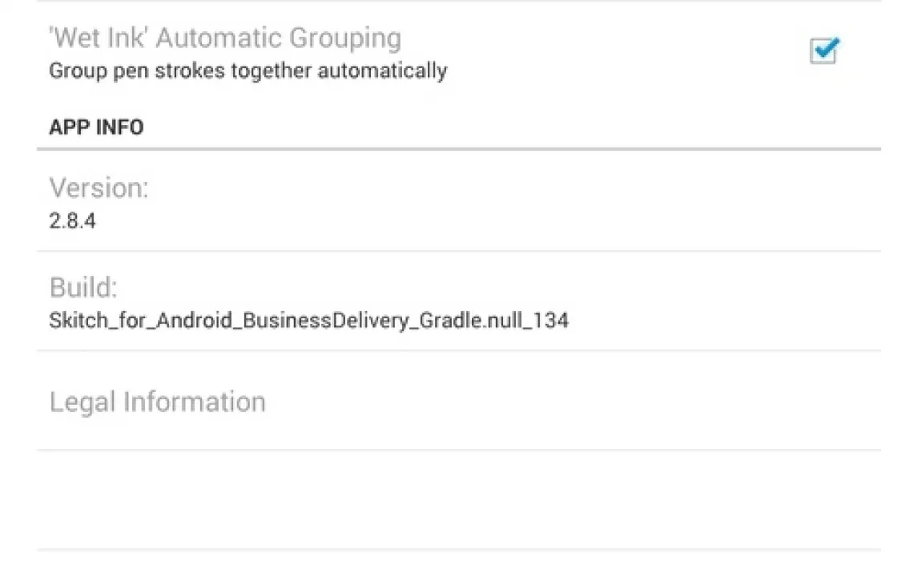
Task: Click the version number 2.8.4
Action: (72, 220)
